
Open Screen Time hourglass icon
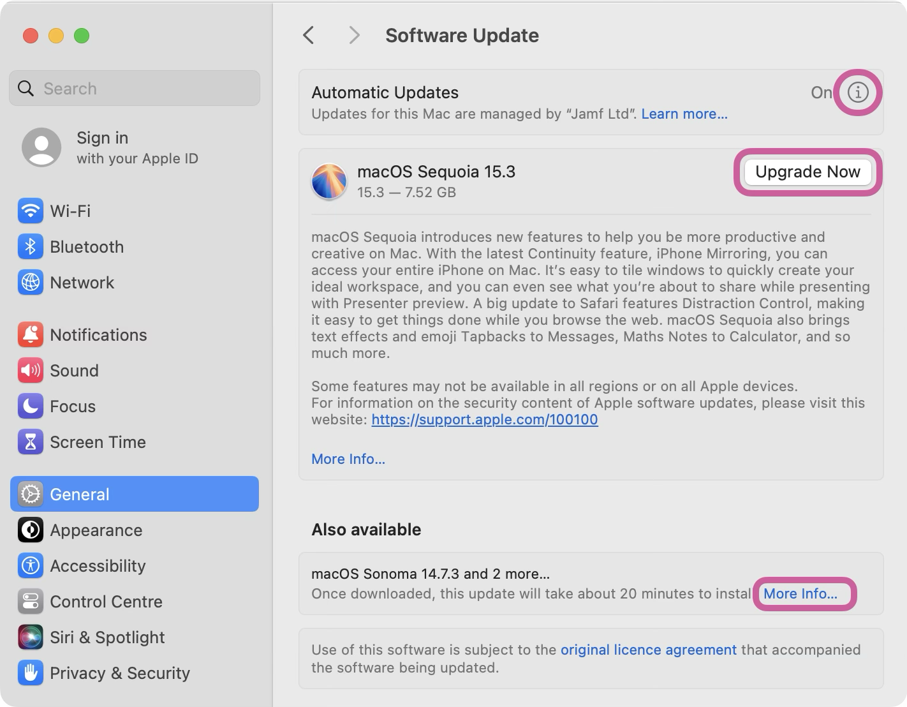[31, 442]
